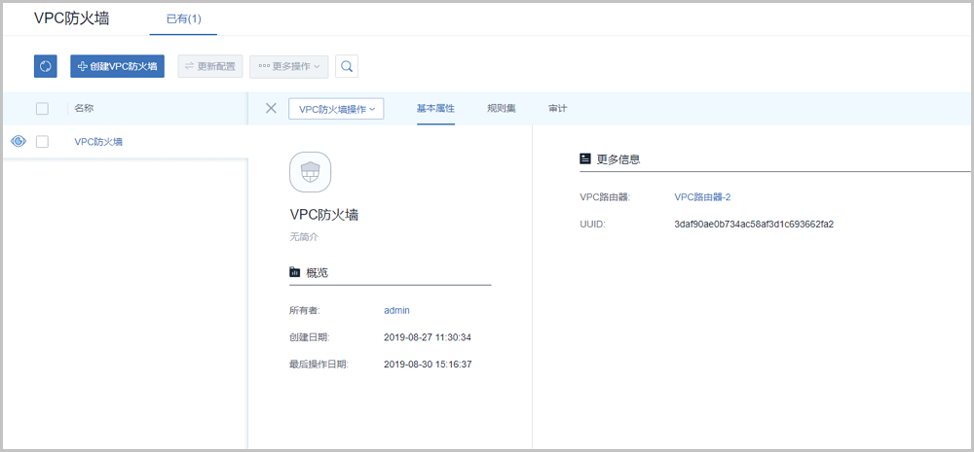Open the 审计 tab
The image size is (974, 452).
point(557,108)
